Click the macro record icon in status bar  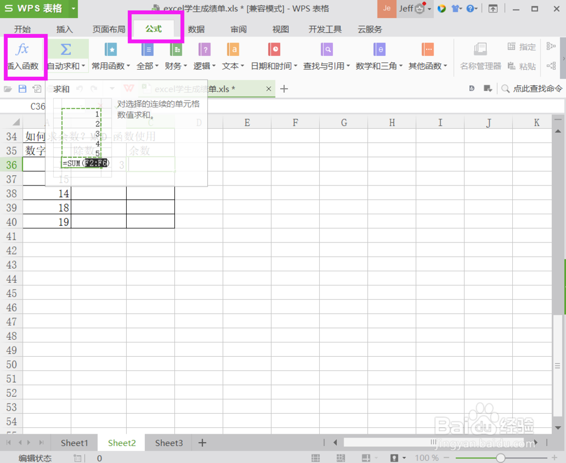coord(77,458)
